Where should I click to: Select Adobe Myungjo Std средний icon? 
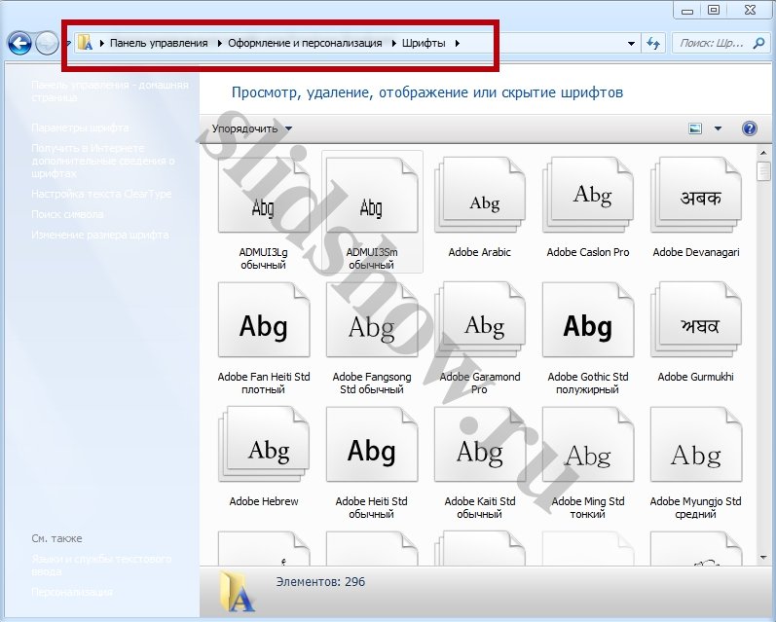[696, 445]
